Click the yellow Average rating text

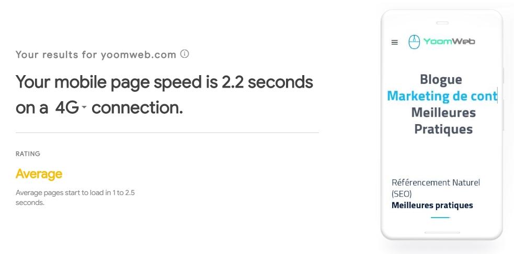39,174
